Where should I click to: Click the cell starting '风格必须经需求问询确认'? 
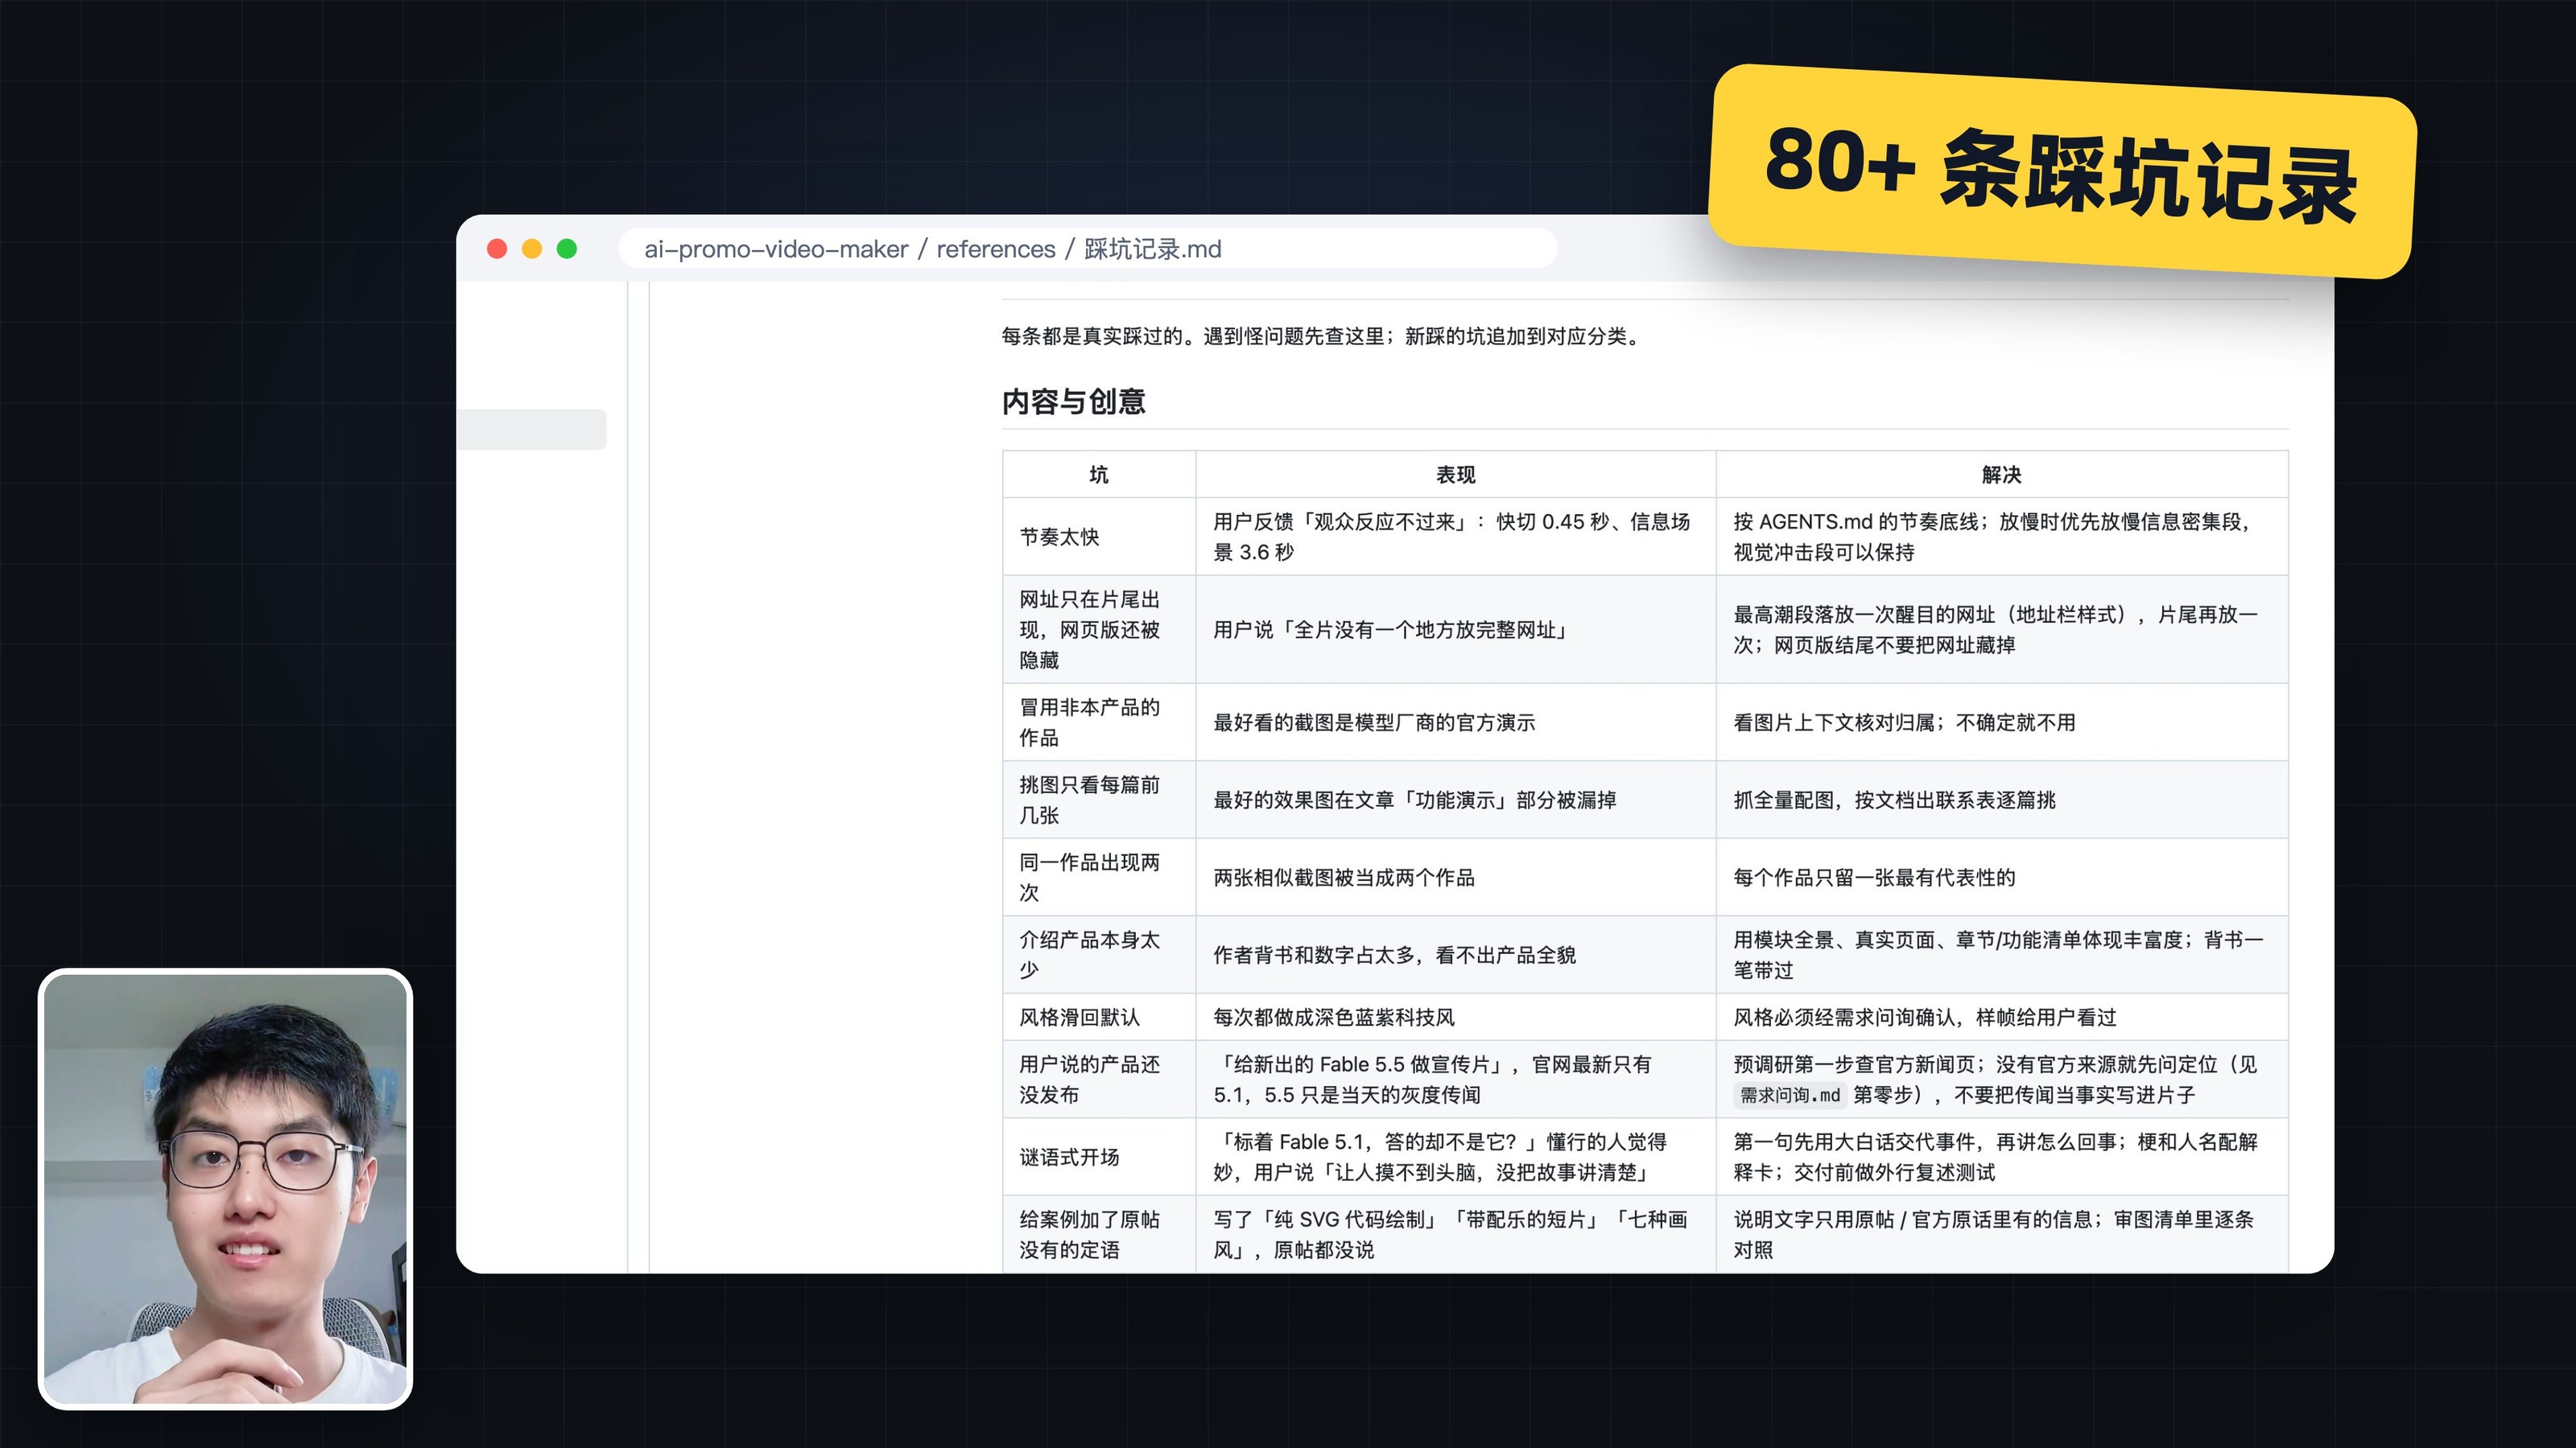[2002, 1018]
